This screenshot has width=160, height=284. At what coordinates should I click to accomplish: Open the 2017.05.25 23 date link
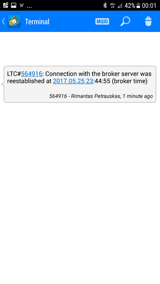click(73, 81)
